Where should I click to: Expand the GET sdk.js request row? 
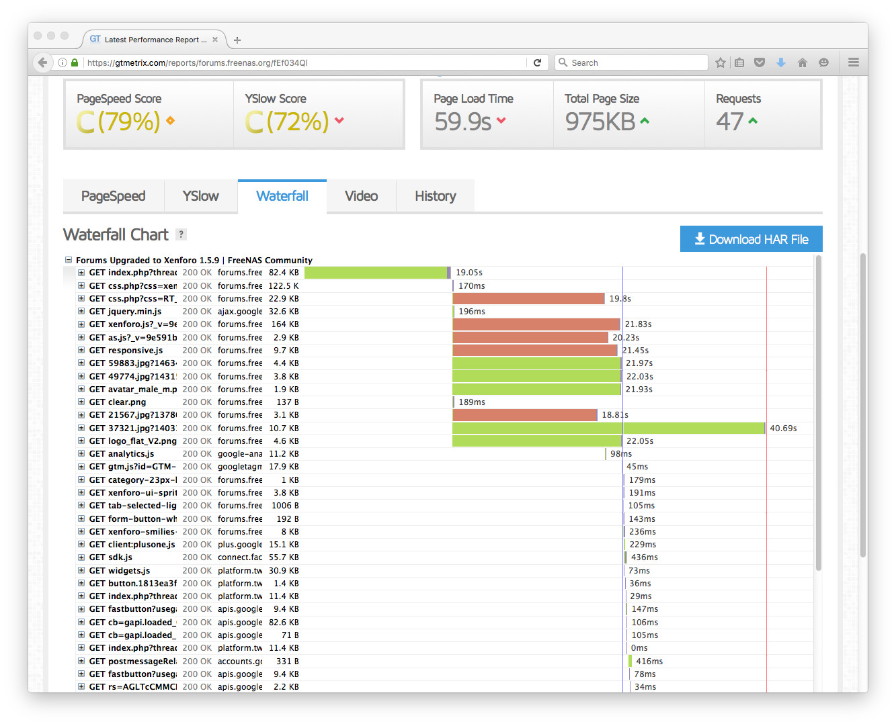click(81, 557)
